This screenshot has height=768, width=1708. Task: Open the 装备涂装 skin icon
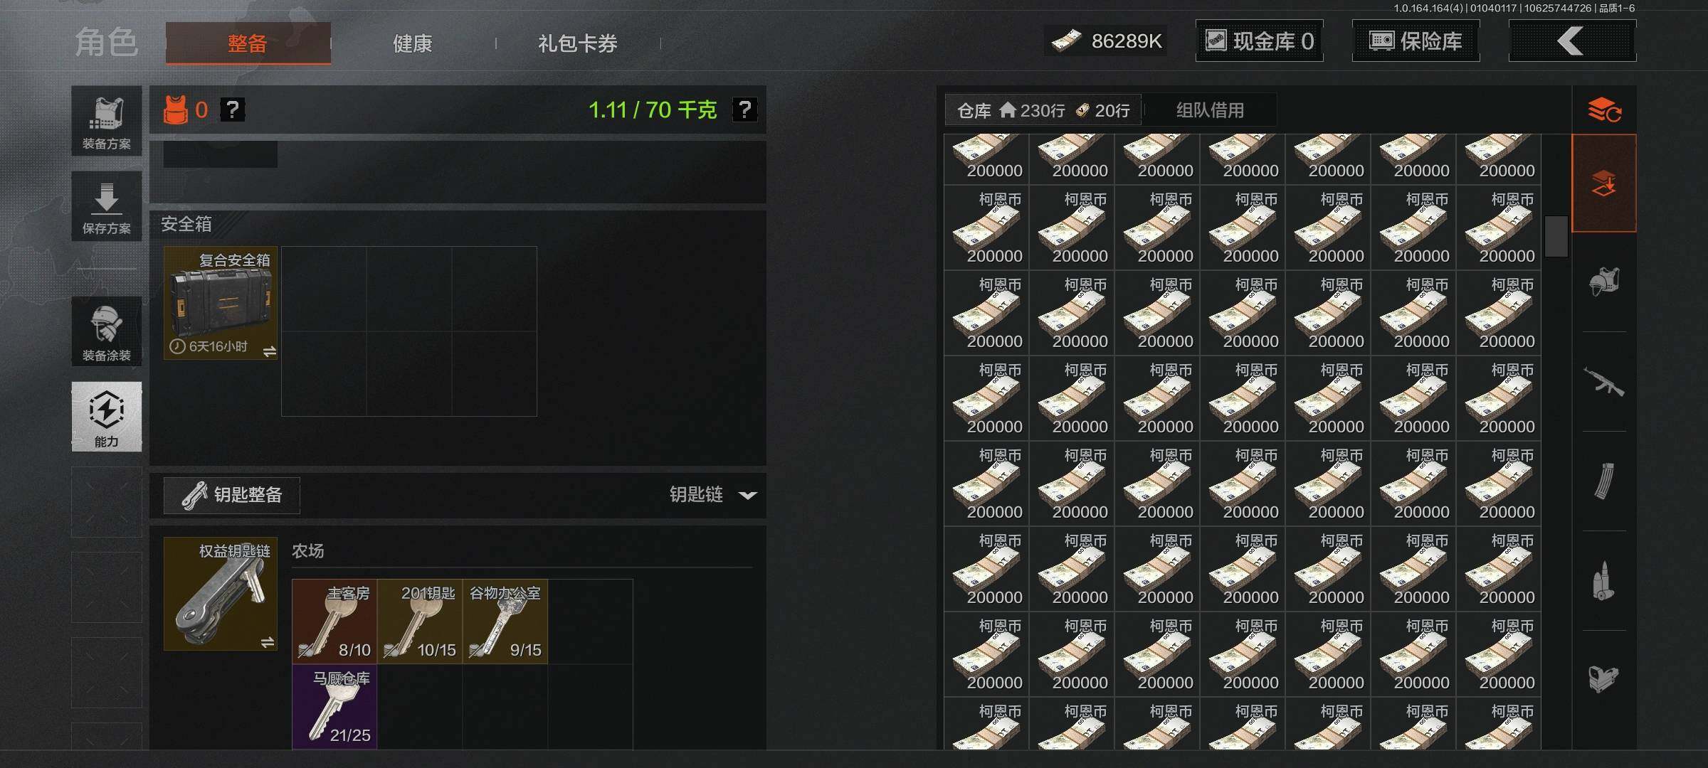[x=107, y=332]
